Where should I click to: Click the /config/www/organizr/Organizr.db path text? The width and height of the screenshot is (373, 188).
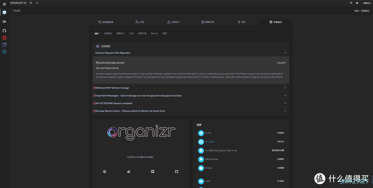coord(221,151)
